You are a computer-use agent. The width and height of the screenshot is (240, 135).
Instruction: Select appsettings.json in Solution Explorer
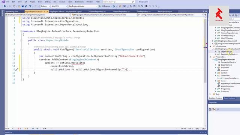coord(227,86)
